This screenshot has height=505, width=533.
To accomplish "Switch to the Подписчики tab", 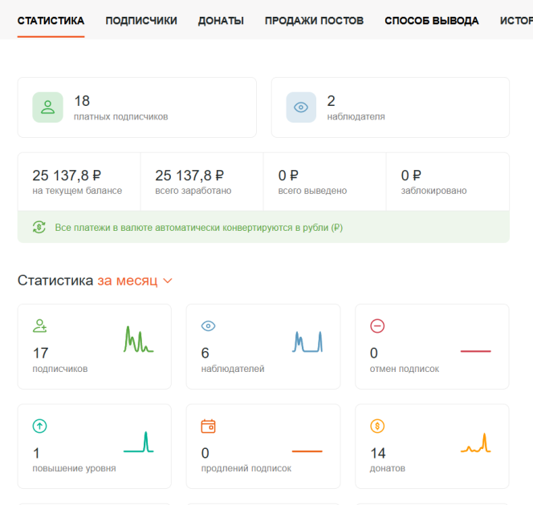I will point(141,21).
